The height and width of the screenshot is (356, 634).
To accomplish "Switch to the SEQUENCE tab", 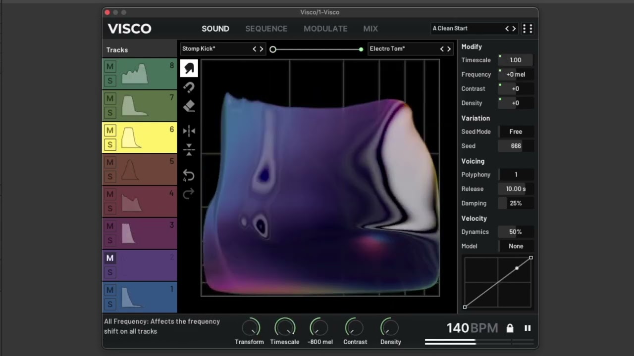I will (x=266, y=29).
